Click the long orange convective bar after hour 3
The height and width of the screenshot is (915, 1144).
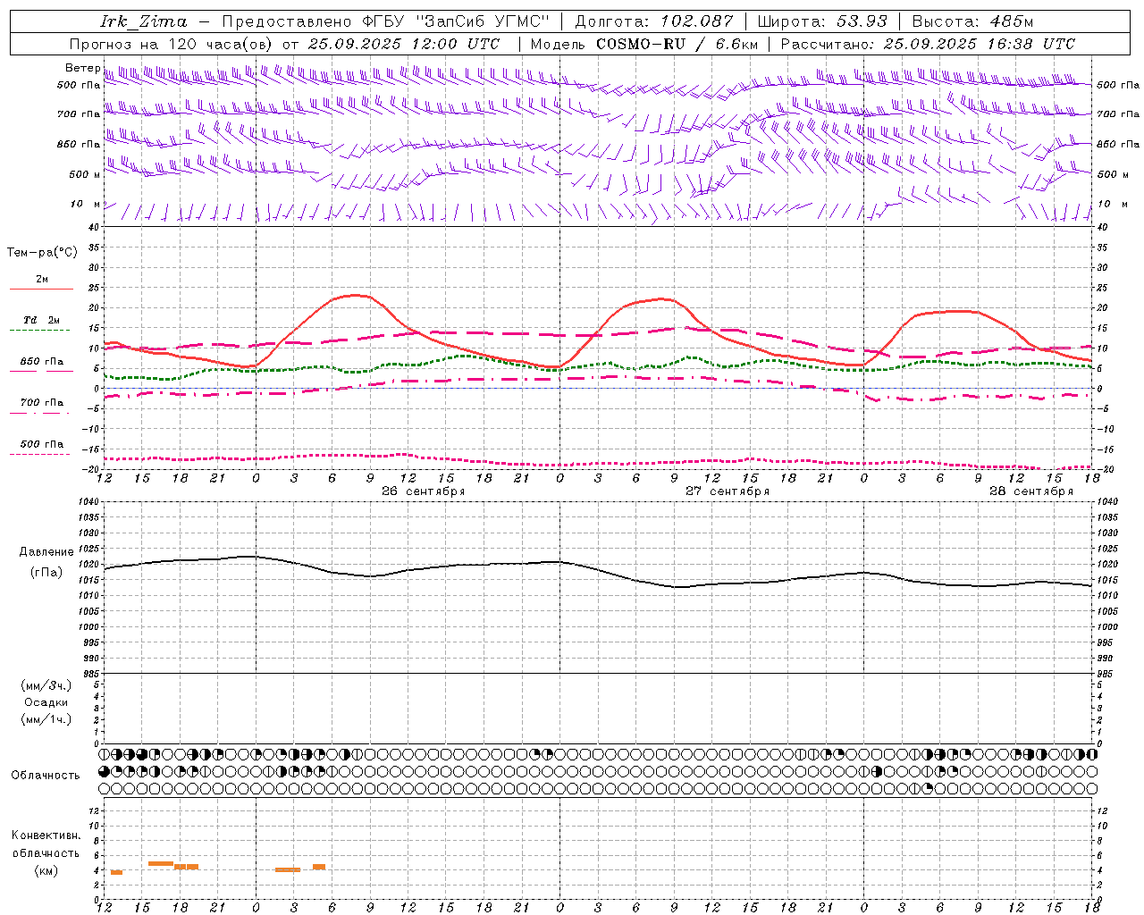point(288,869)
